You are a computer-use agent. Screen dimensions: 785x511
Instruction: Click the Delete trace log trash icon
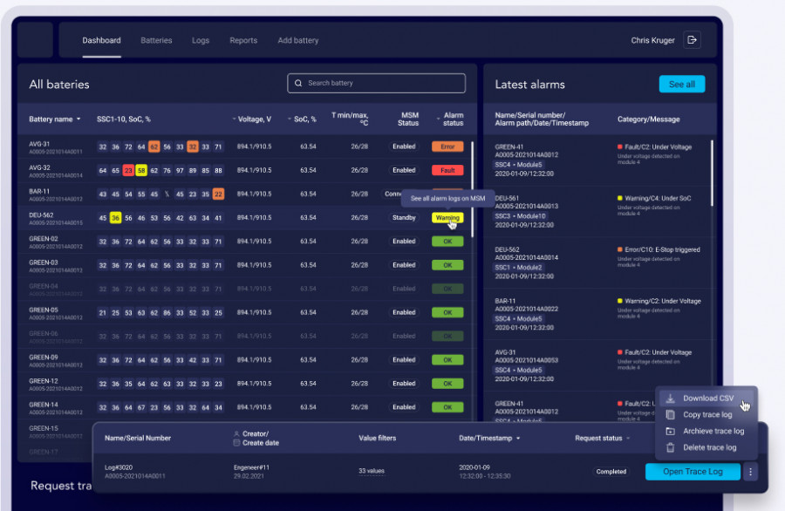point(670,447)
